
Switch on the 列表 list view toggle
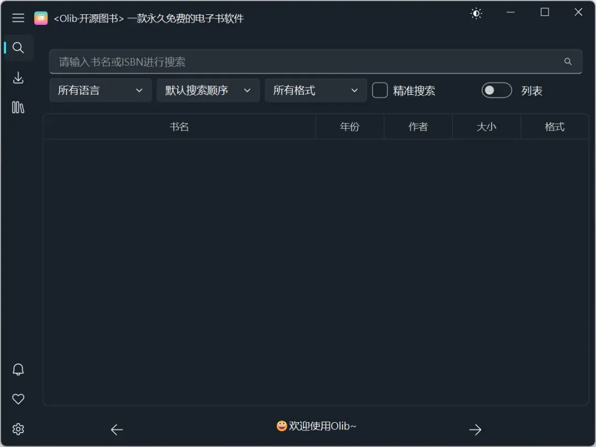(x=496, y=90)
